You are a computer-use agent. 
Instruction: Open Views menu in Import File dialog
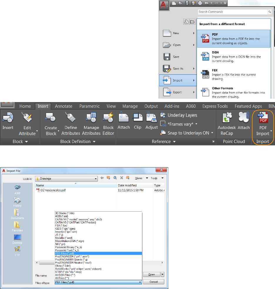[141, 178]
